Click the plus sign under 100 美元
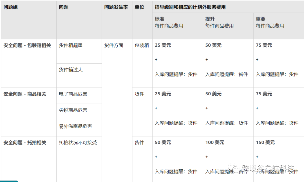 click(x=207, y=157)
